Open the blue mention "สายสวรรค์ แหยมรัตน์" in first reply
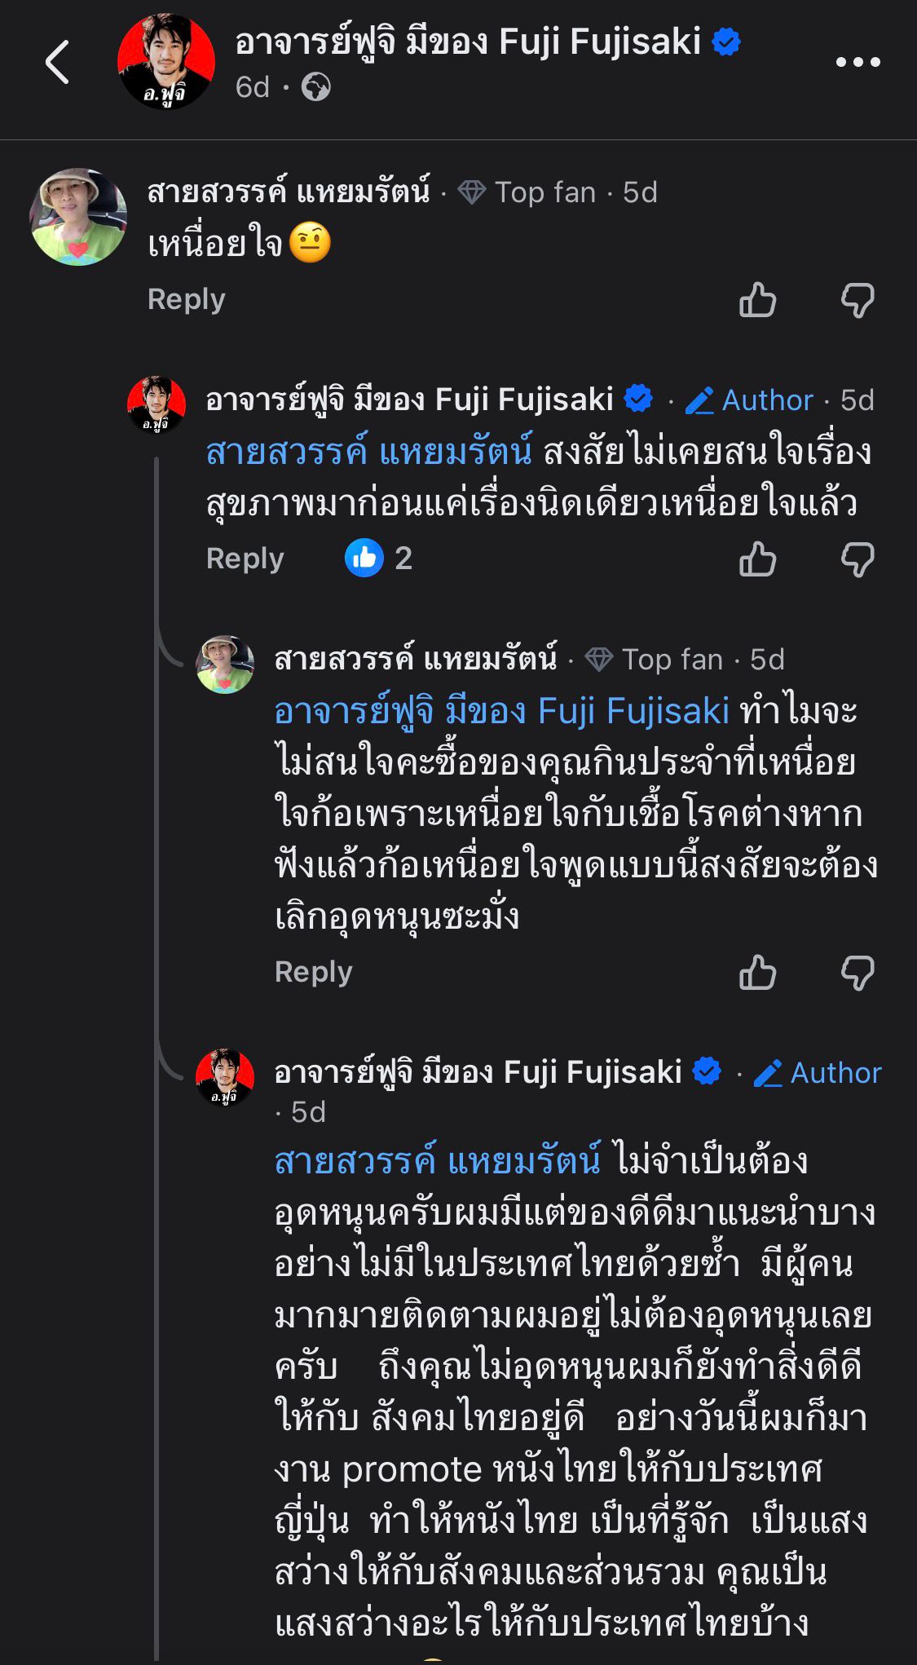 click(x=368, y=452)
